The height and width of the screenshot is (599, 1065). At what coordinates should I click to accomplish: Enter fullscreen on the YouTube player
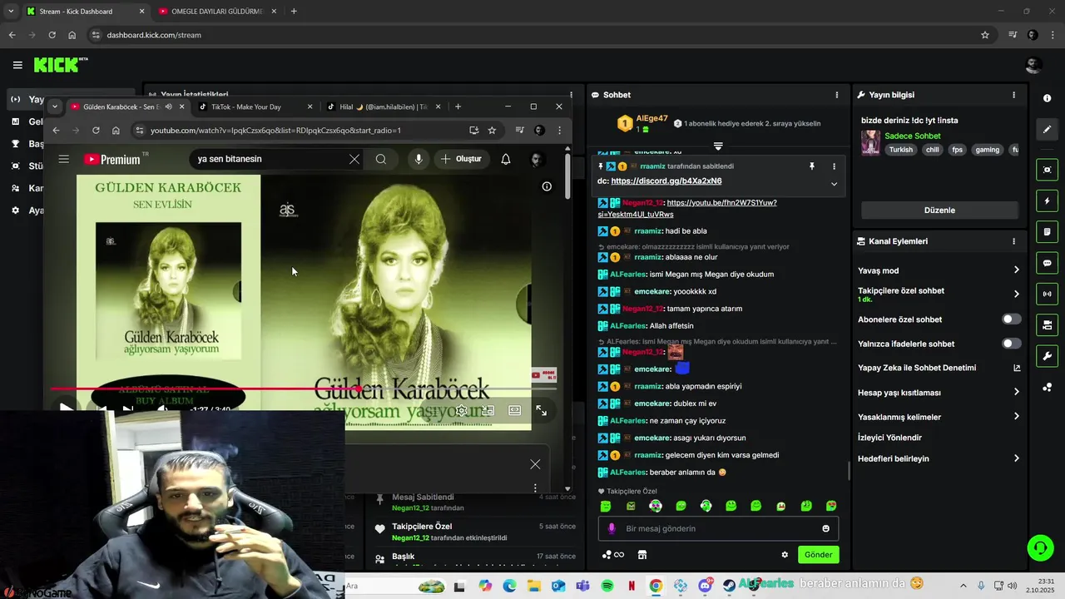541,410
